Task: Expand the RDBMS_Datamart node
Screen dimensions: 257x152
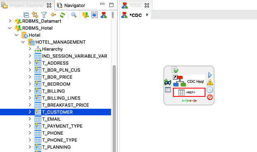Action: coord(10,21)
